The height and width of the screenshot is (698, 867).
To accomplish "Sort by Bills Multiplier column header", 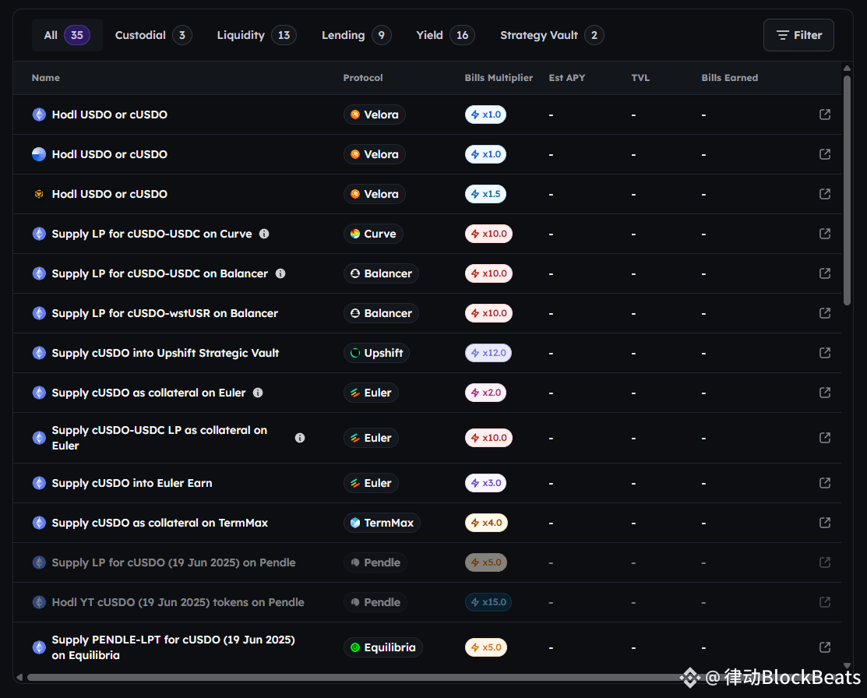I will (x=499, y=77).
